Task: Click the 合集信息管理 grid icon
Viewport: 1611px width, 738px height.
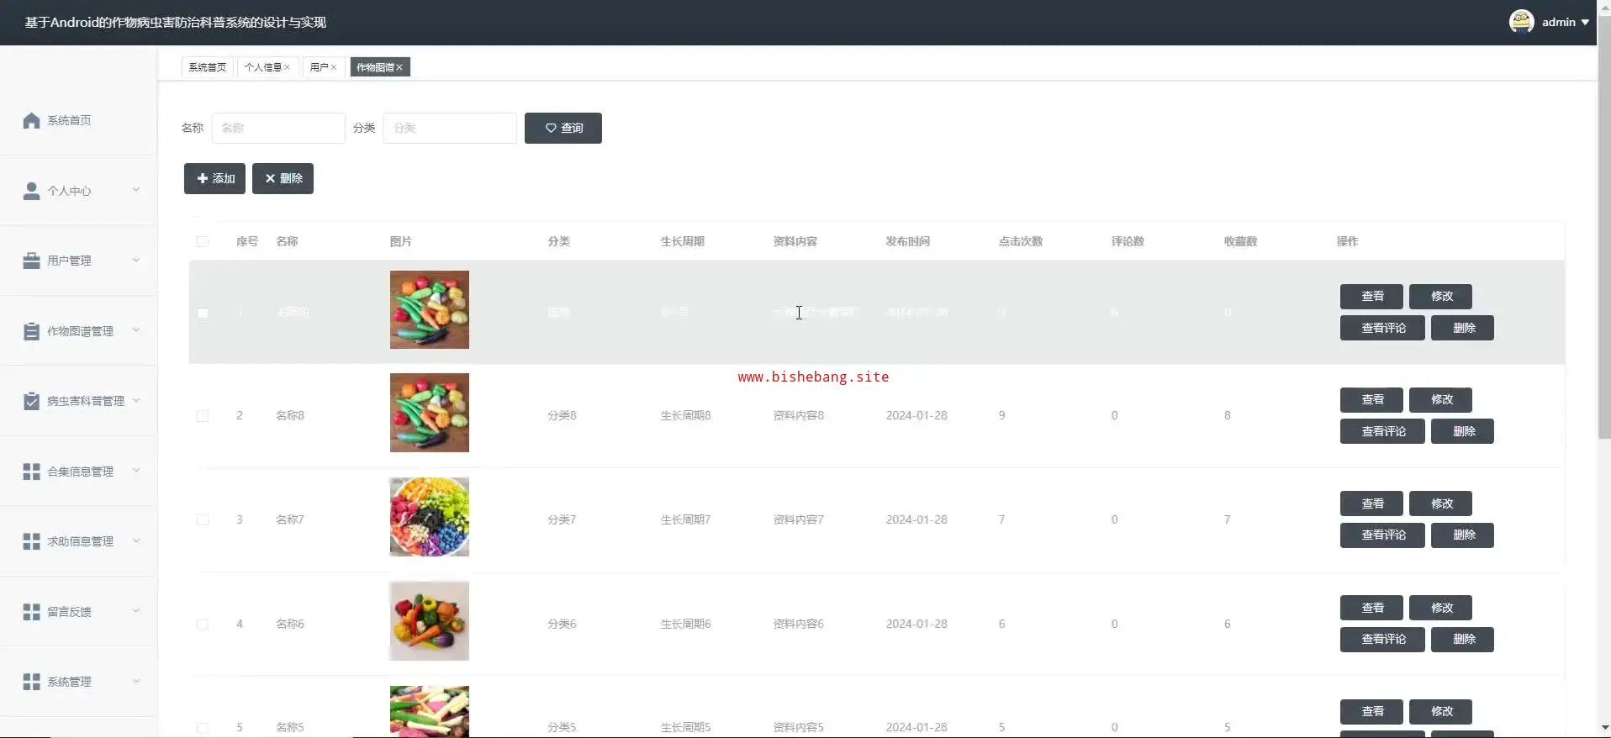Action: click(31, 472)
